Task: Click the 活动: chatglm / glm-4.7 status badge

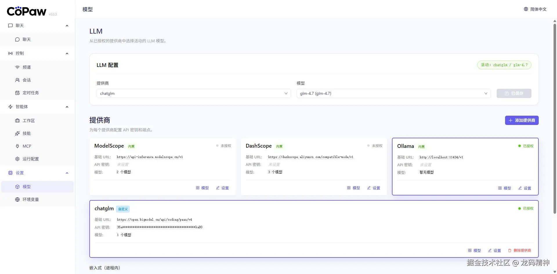Action: point(504,65)
